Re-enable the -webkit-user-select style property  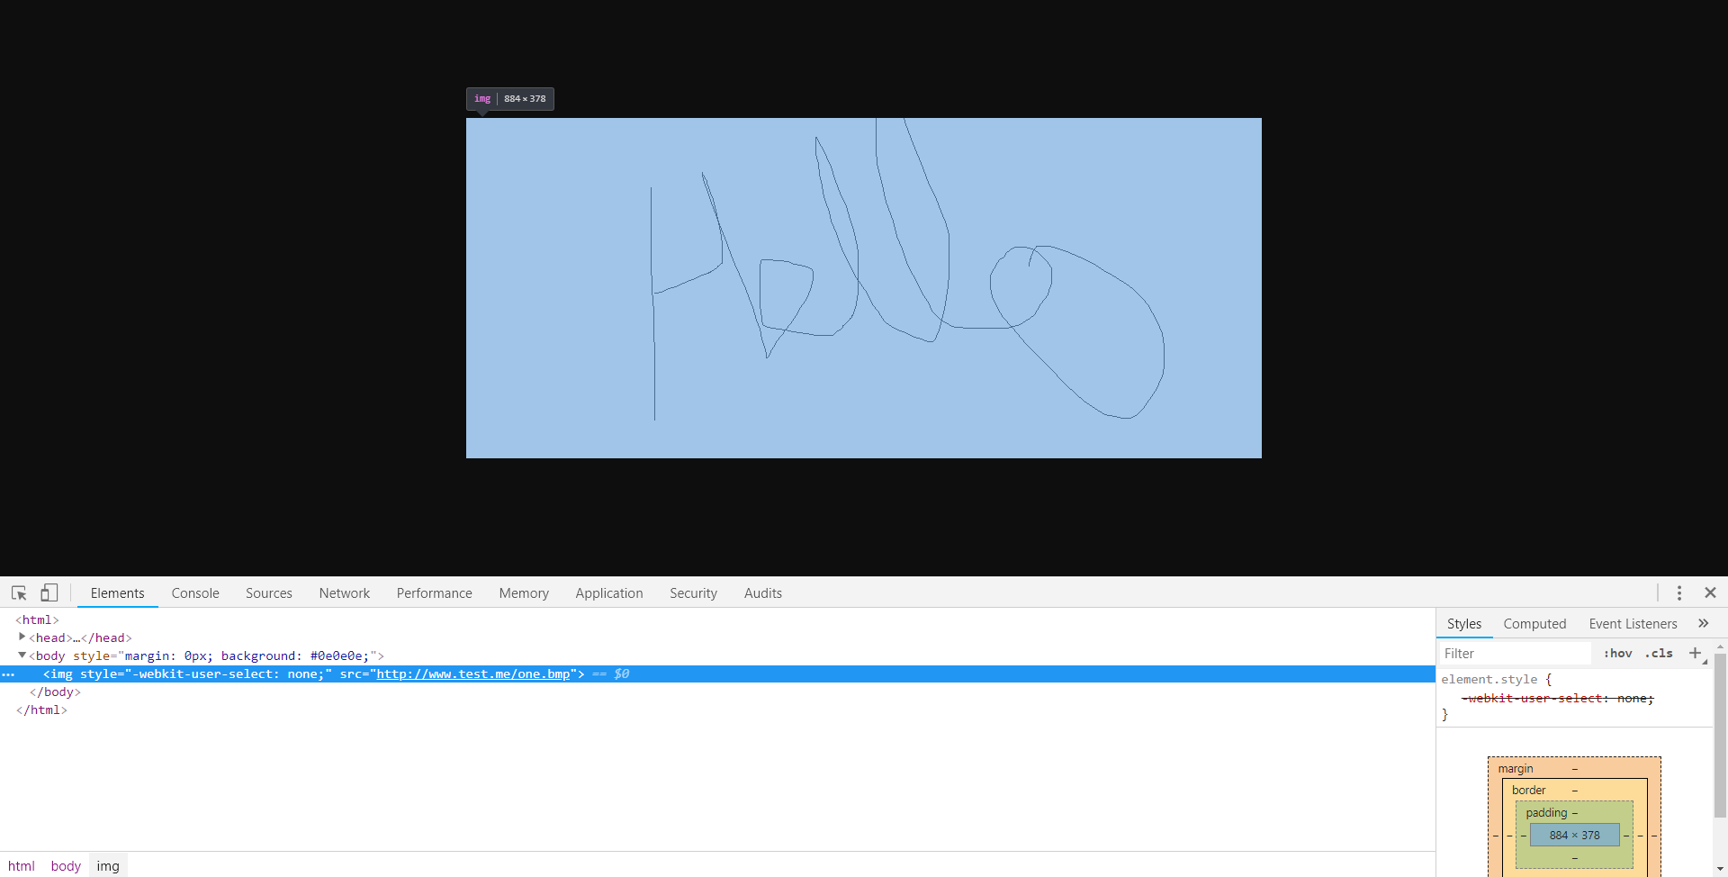(x=1557, y=698)
